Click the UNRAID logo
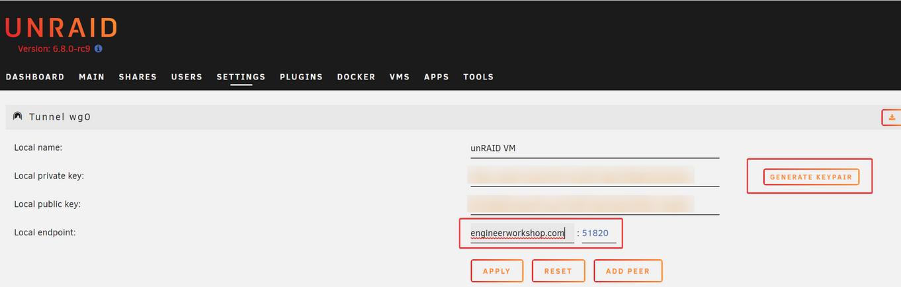This screenshot has height=287, width=901. point(61,28)
